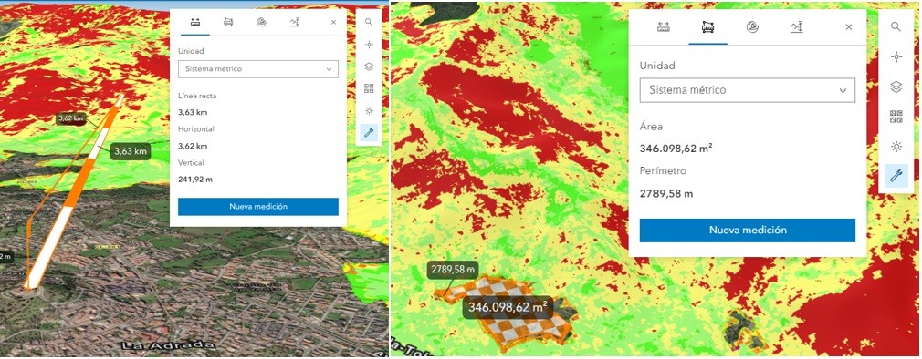Select area measurement tab in right panel
This screenshot has width=922, height=359.
[x=708, y=27]
